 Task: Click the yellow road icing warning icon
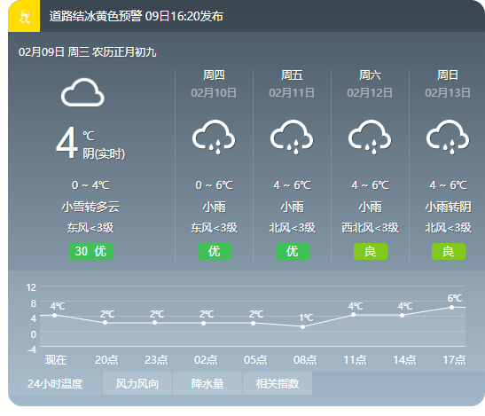point(24,16)
